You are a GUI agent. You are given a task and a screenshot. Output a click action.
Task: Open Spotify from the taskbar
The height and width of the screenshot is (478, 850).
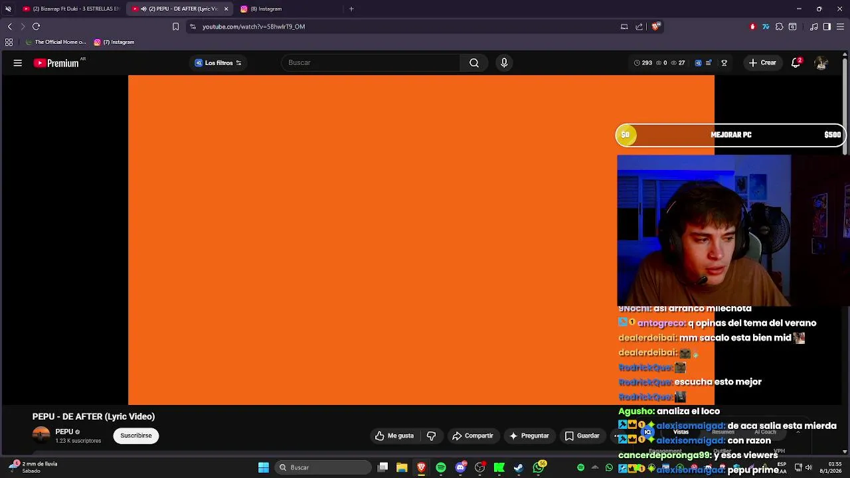click(x=441, y=467)
